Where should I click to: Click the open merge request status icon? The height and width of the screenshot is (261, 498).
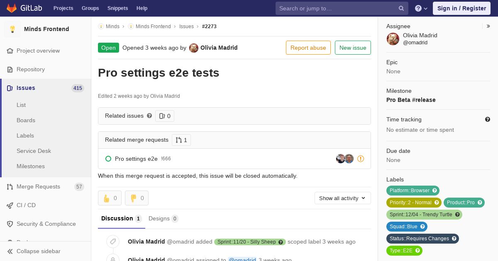tap(108, 159)
